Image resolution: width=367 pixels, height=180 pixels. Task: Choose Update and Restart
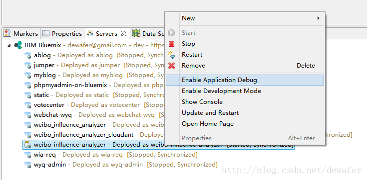[x=245, y=113]
